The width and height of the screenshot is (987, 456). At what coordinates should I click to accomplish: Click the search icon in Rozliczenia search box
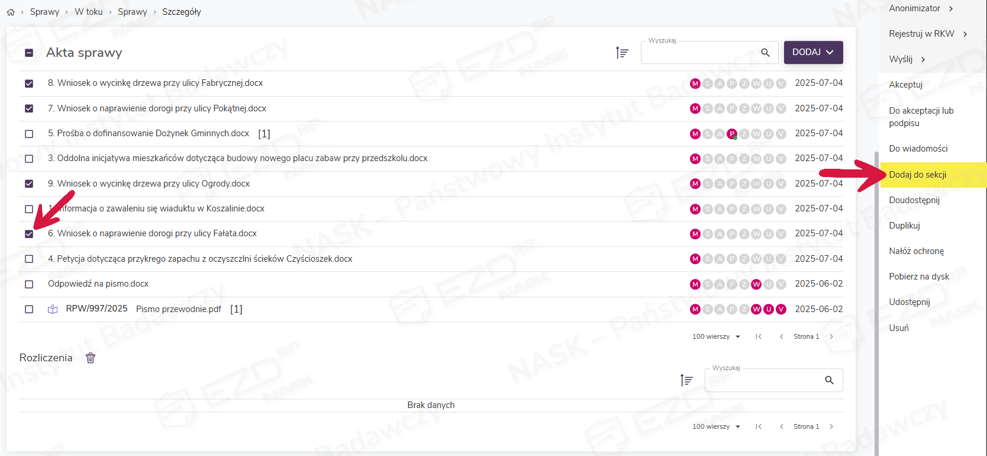click(829, 380)
